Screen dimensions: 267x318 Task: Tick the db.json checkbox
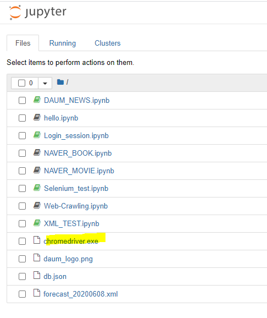click(x=23, y=277)
